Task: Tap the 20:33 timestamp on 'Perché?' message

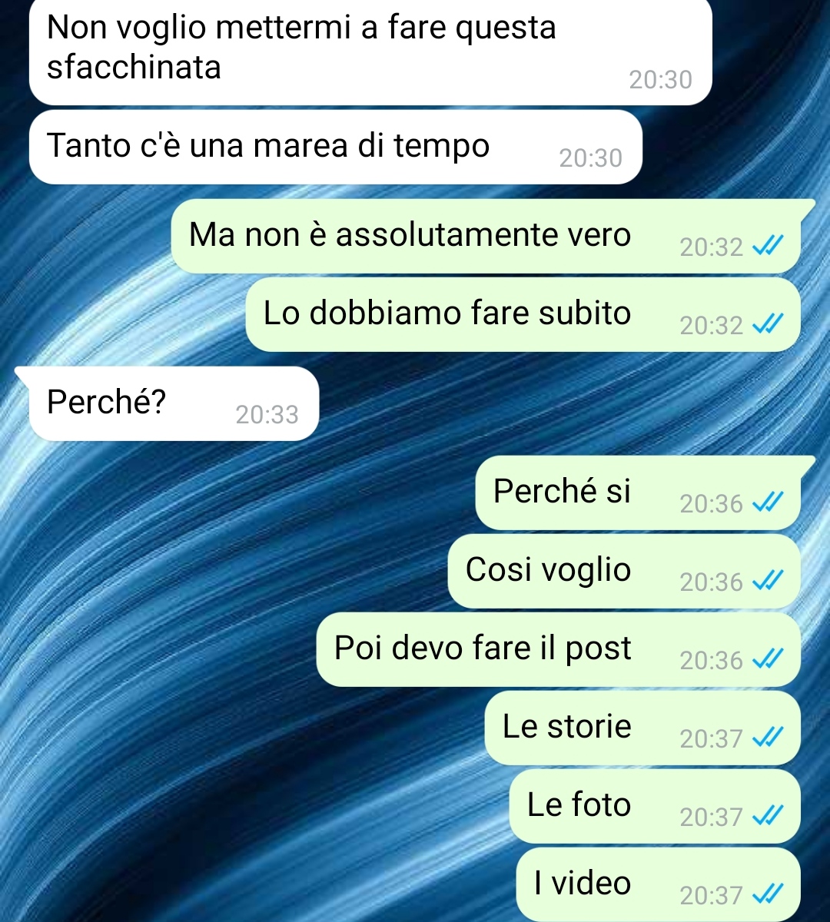Action: (x=267, y=415)
